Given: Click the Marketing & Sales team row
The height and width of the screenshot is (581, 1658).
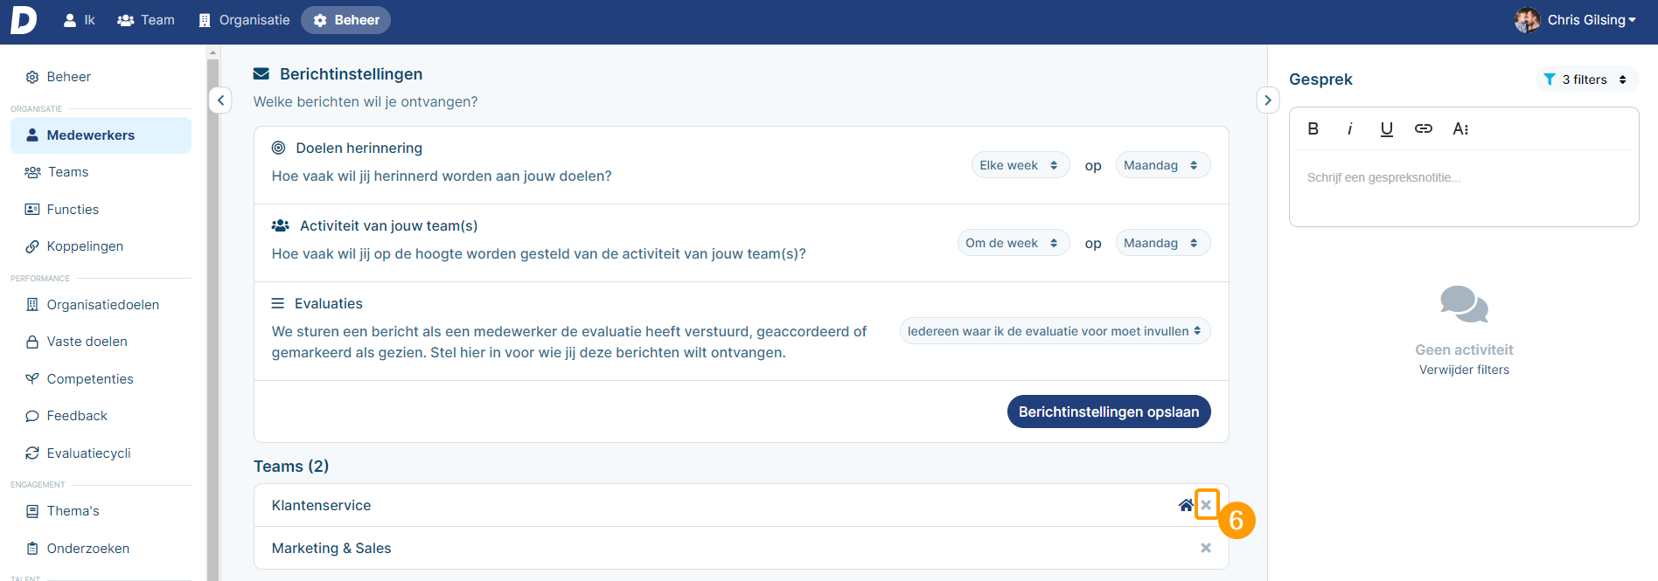Looking at the screenshot, I should (x=742, y=548).
